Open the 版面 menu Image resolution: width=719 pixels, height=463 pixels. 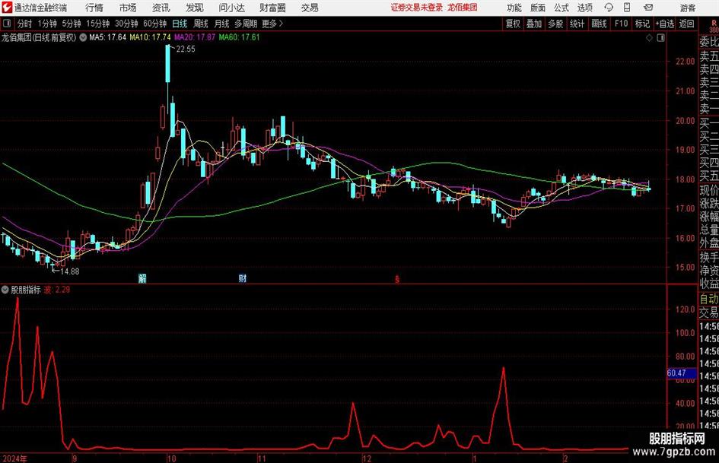[538, 8]
